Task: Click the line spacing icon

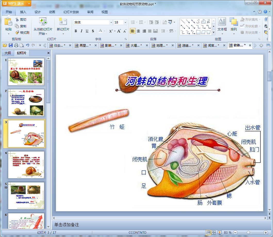Action: tap(163, 31)
